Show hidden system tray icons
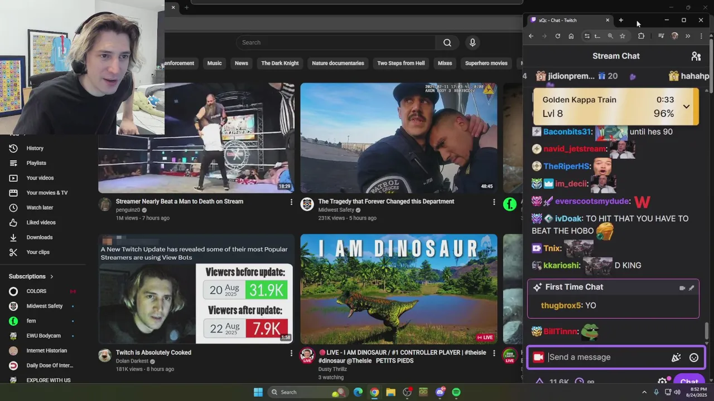This screenshot has height=401, width=714. pos(644,392)
